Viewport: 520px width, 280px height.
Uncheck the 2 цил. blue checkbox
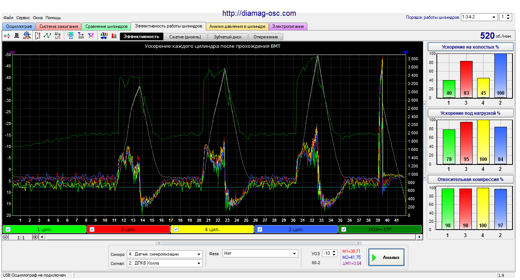(x=260, y=229)
